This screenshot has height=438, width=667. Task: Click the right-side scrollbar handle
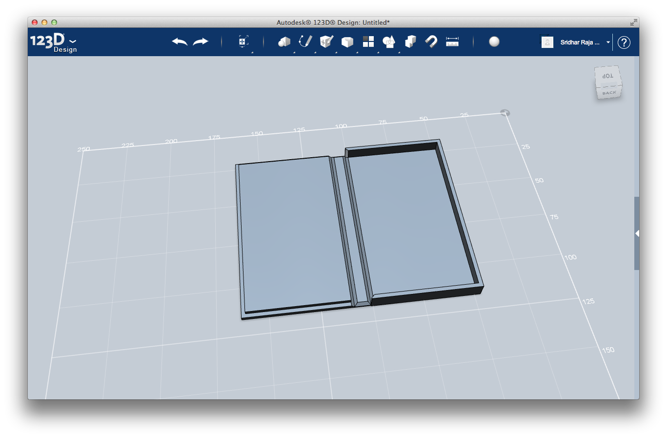pos(636,233)
